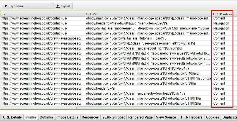Open the HTTP Headers tab

pos(191,117)
